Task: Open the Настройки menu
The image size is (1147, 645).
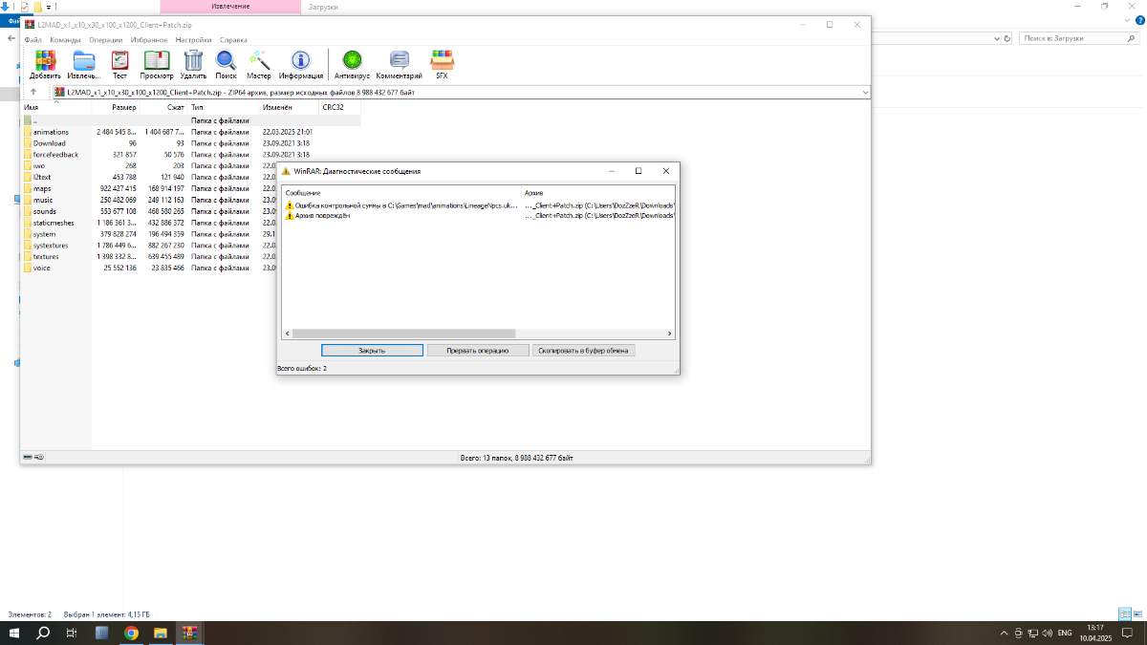Action: click(x=193, y=40)
